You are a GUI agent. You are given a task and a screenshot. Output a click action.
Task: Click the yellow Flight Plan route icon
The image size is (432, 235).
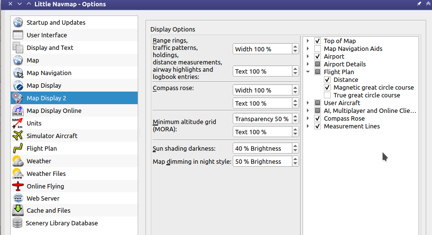18,149
